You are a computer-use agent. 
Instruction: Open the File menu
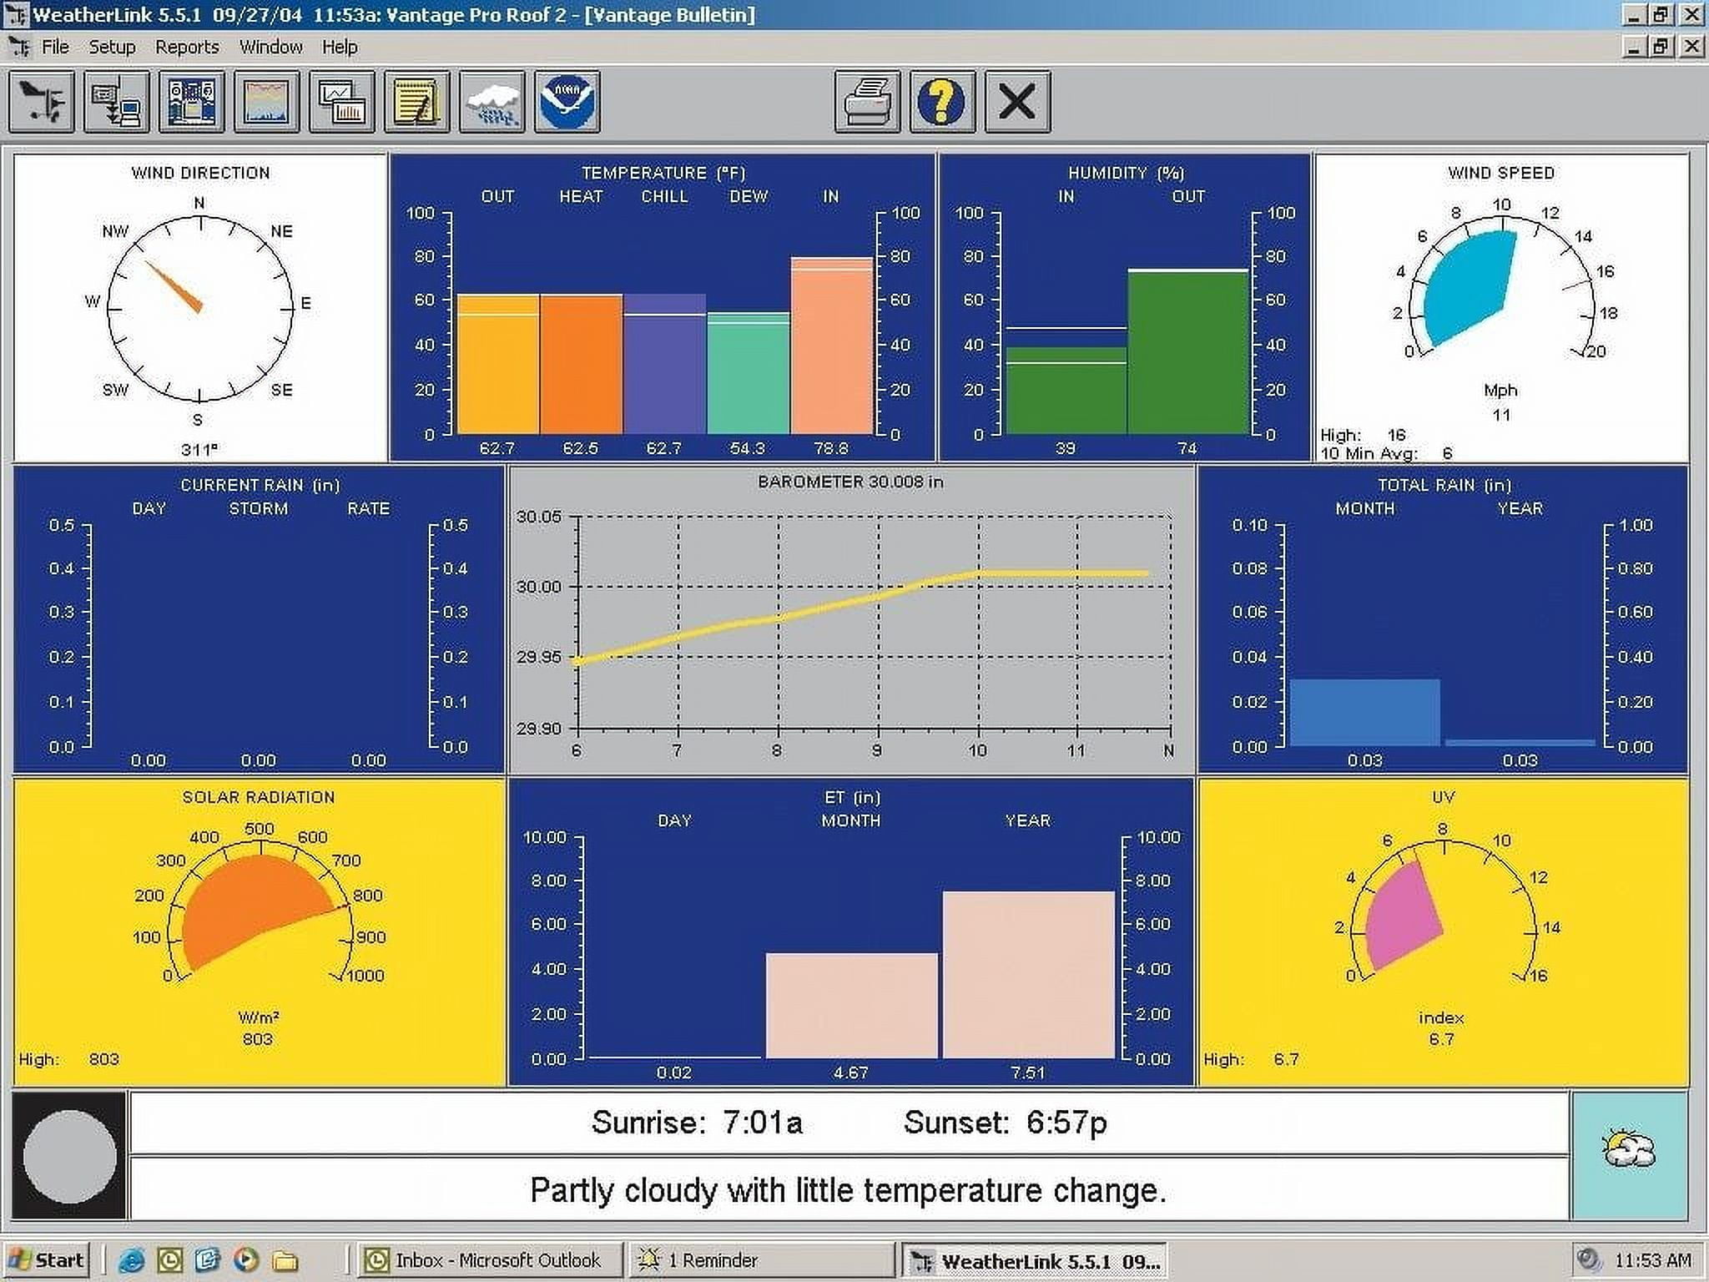coord(54,47)
